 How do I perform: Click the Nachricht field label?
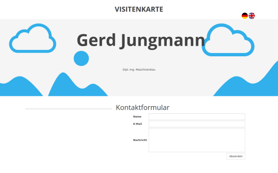coord(140,140)
